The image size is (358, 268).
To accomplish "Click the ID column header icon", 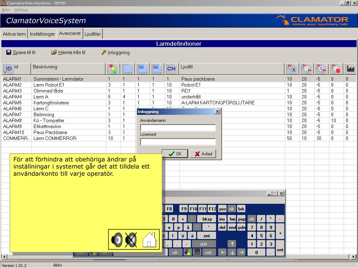I will pos(8,69).
